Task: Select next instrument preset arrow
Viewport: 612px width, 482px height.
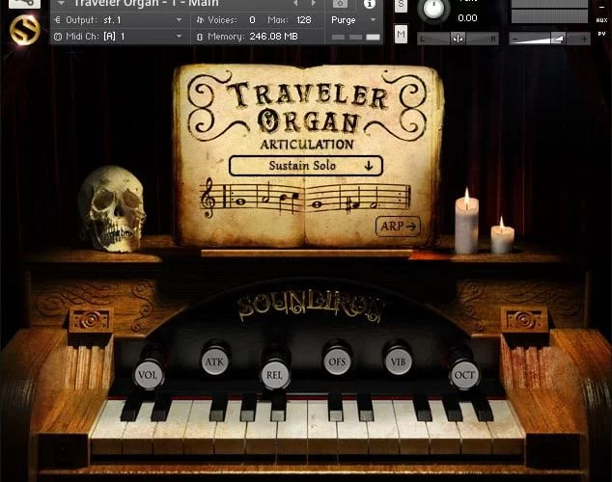Action: (x=313, y=3)
